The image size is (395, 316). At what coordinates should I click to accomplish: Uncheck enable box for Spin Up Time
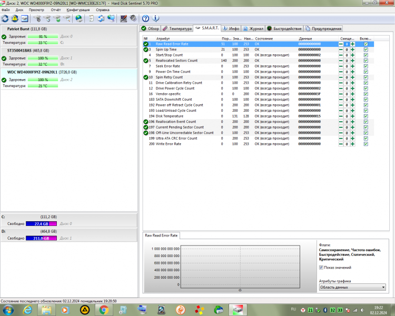click(x=366, y=50)
